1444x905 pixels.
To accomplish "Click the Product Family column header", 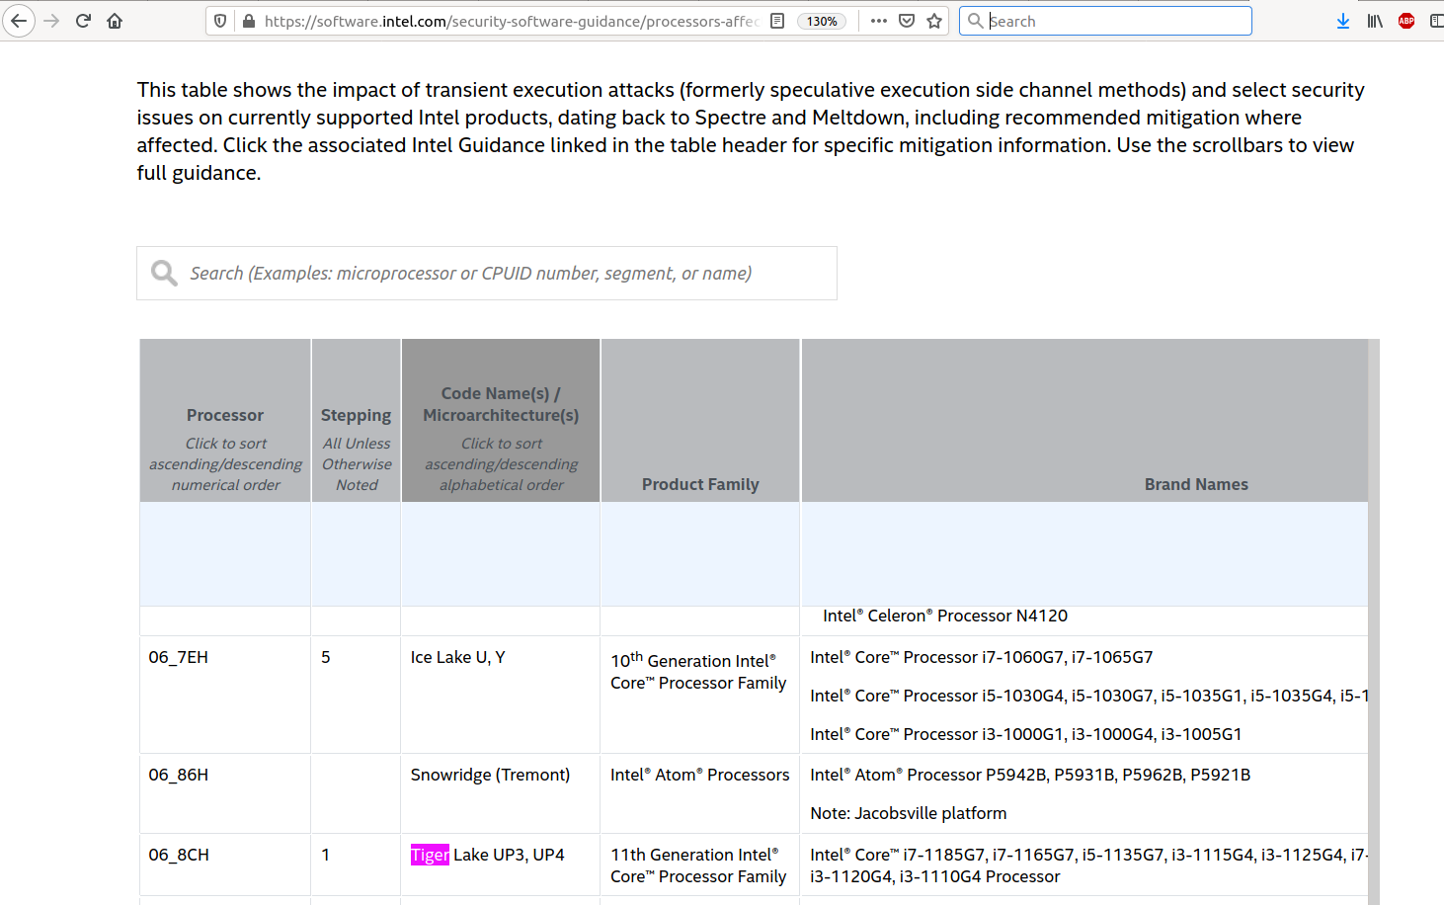I will [x=700, y=484].
